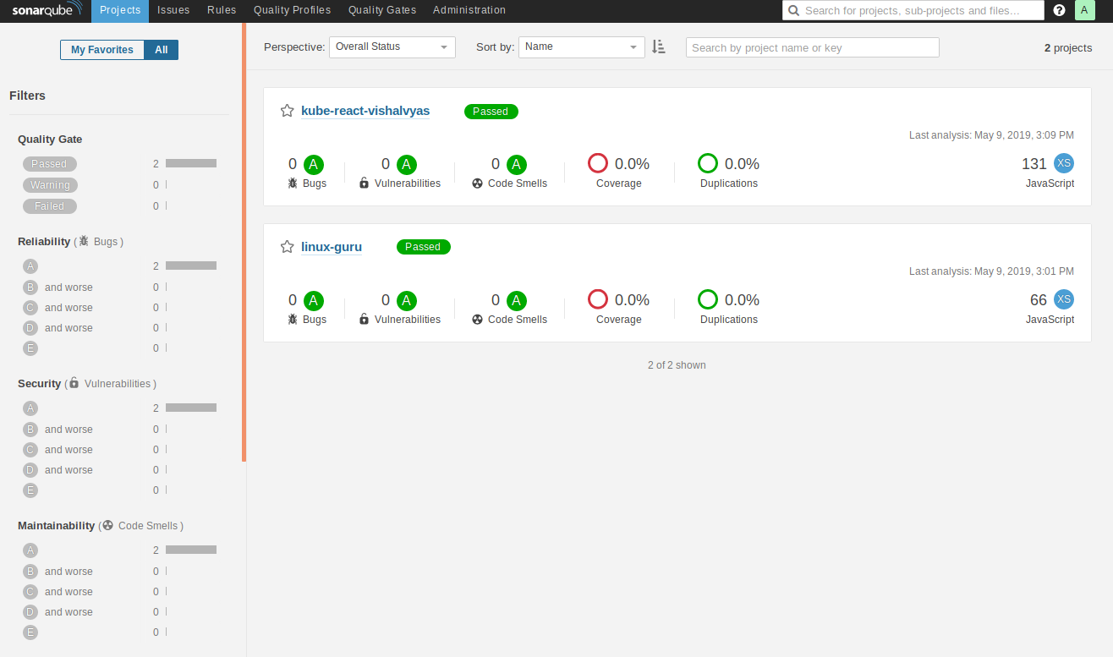Switch to My Favorites view
This screenshot has height=657, width=1113.
pyautogui.click(x=102, y=50)
